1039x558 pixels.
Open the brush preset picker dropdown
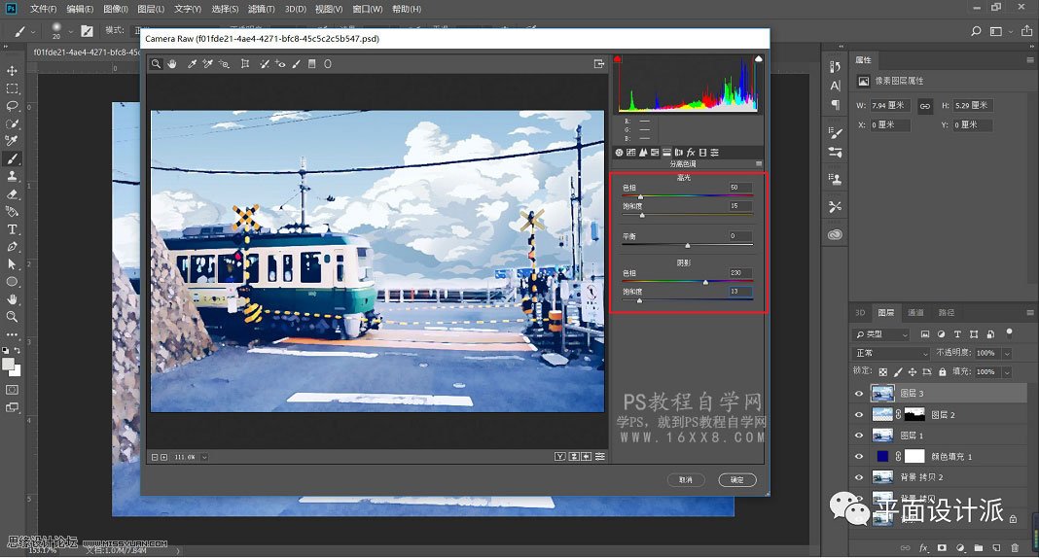pos(70,31)
